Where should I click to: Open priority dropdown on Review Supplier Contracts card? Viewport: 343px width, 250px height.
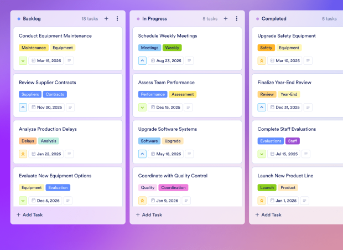coord(23,108)
